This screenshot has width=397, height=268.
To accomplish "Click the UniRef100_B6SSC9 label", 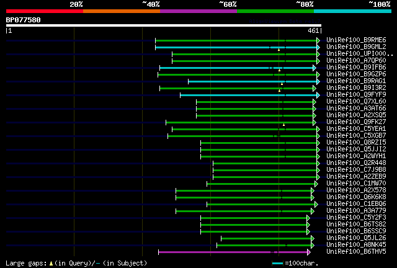I will (x=356, y=231).
